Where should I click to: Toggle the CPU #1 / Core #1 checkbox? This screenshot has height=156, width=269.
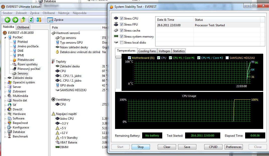coord(170,58)
